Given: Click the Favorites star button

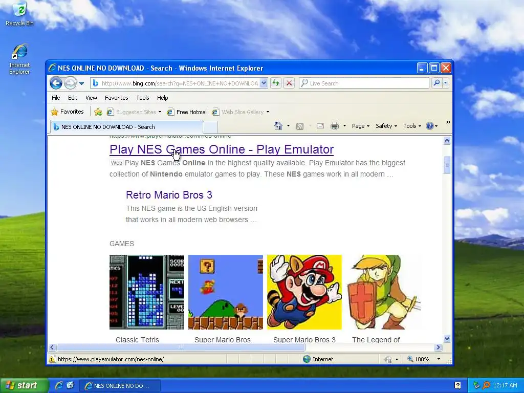Looking at the screenshot, I should [67, 112].
